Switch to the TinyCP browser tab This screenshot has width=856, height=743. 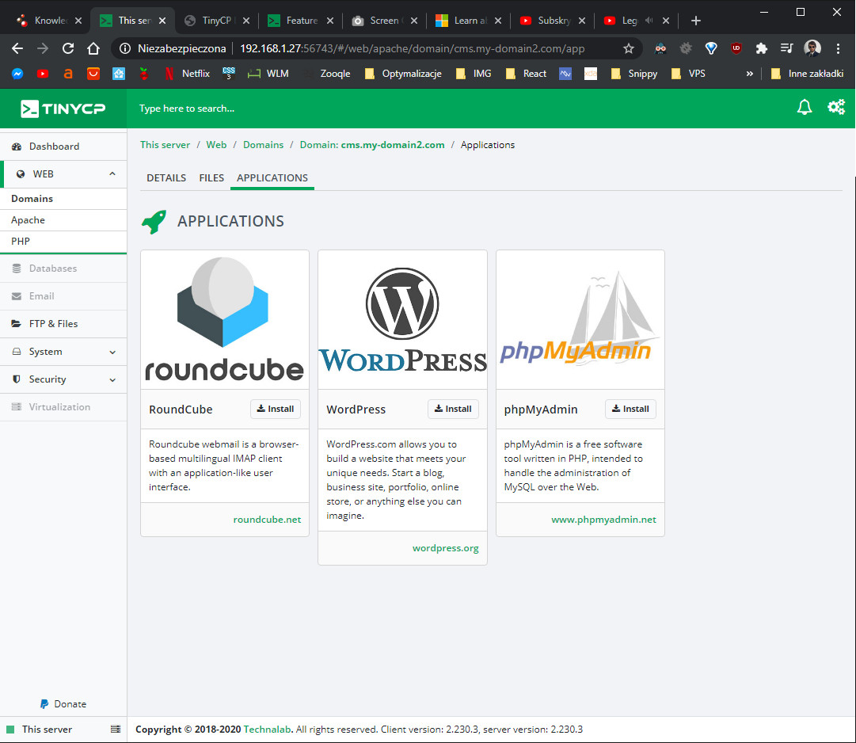217,21
